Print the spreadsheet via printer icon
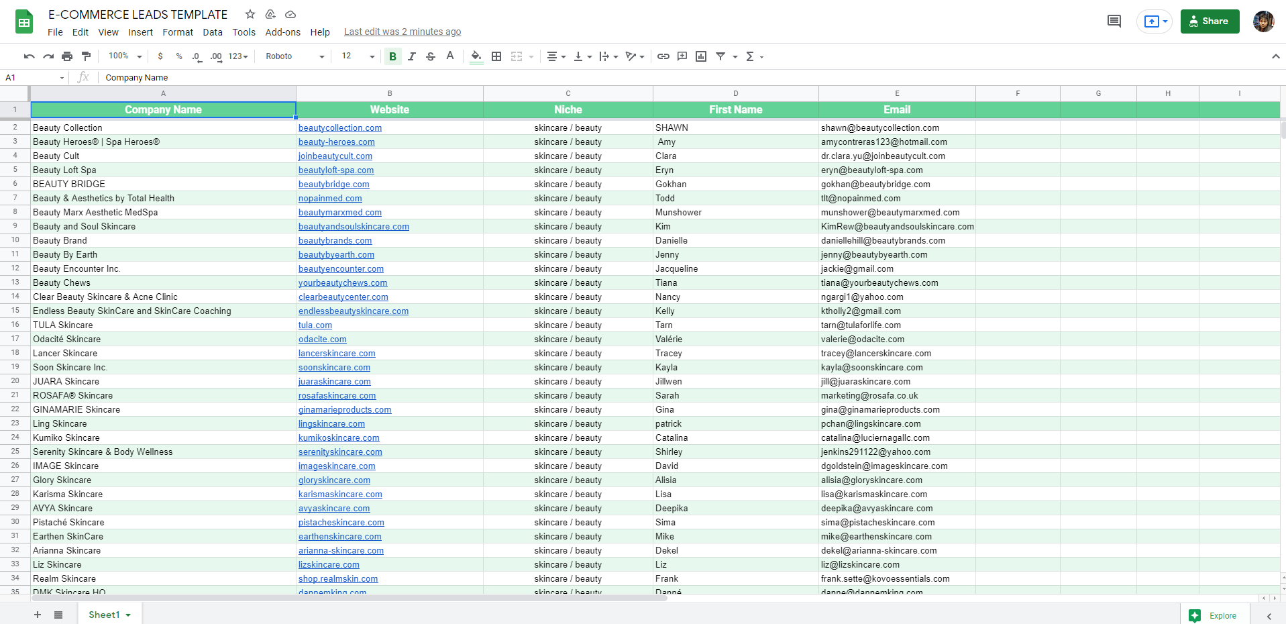 67,56
